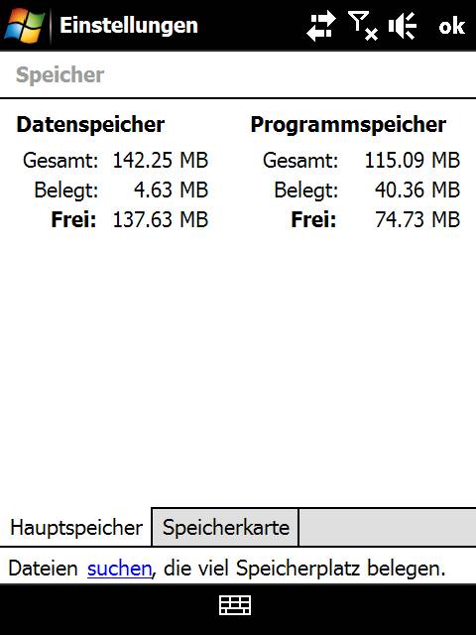476x635 pixels.
Task: Tap the speaker volume icon
Action: pos(403,26)
